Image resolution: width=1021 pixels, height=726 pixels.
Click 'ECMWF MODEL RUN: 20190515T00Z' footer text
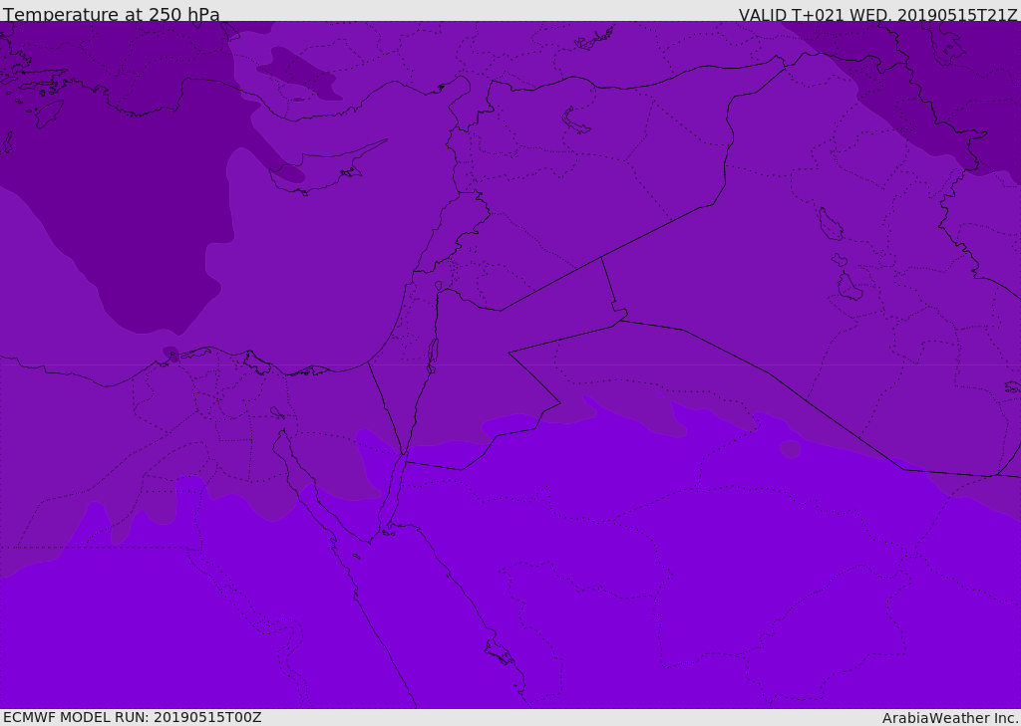(133, 717)
